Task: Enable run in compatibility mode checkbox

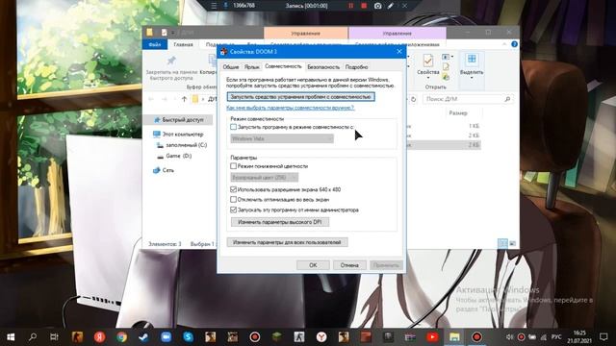Action: (233, 127)
